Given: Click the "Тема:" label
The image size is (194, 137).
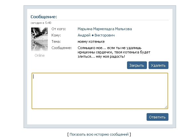Looking at the screenshot, I should (x=56, y=41).
